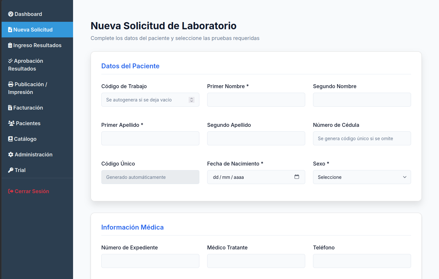Viewport: 439px width, 279px height.
Task: Click the Trial key icon
Action: 11,170
